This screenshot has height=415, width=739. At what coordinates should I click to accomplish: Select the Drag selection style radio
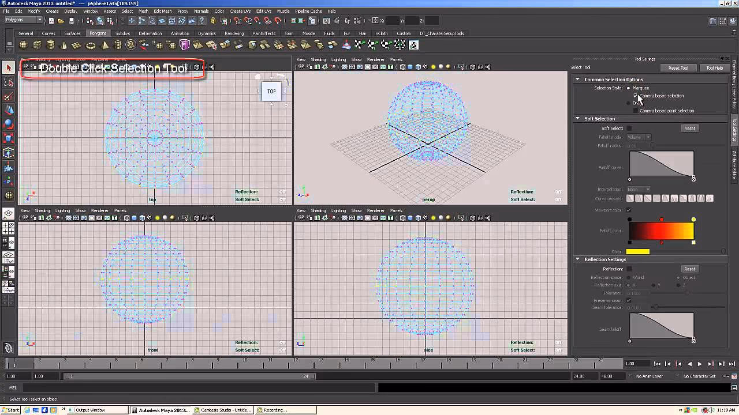pyautogui.click(x=629, y=103)
